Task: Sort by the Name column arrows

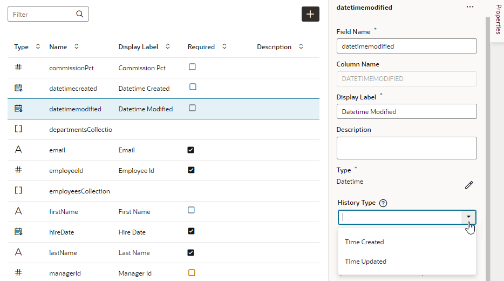Action: coord(77,47)
